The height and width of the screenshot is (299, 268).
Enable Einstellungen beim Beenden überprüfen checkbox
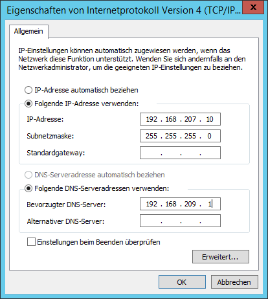[31, 242]
